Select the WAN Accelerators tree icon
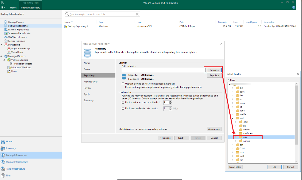This screenshot has height=180, width=302. tap(5, 37)
